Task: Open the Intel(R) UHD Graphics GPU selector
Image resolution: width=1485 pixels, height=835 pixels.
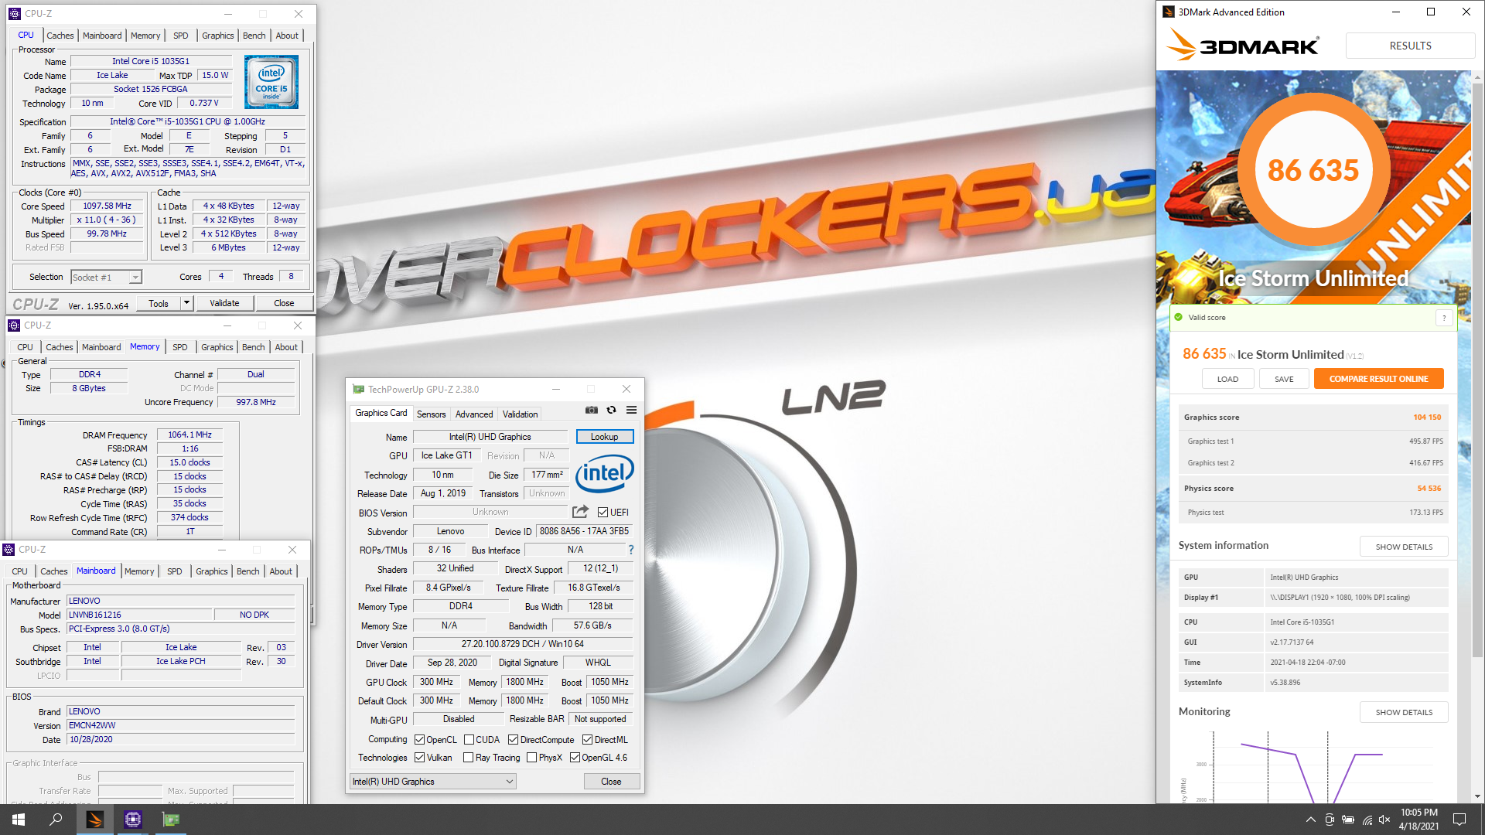Action: [433, 782]
